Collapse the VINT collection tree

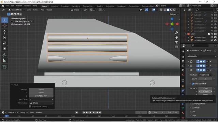[x=185, y=34]
